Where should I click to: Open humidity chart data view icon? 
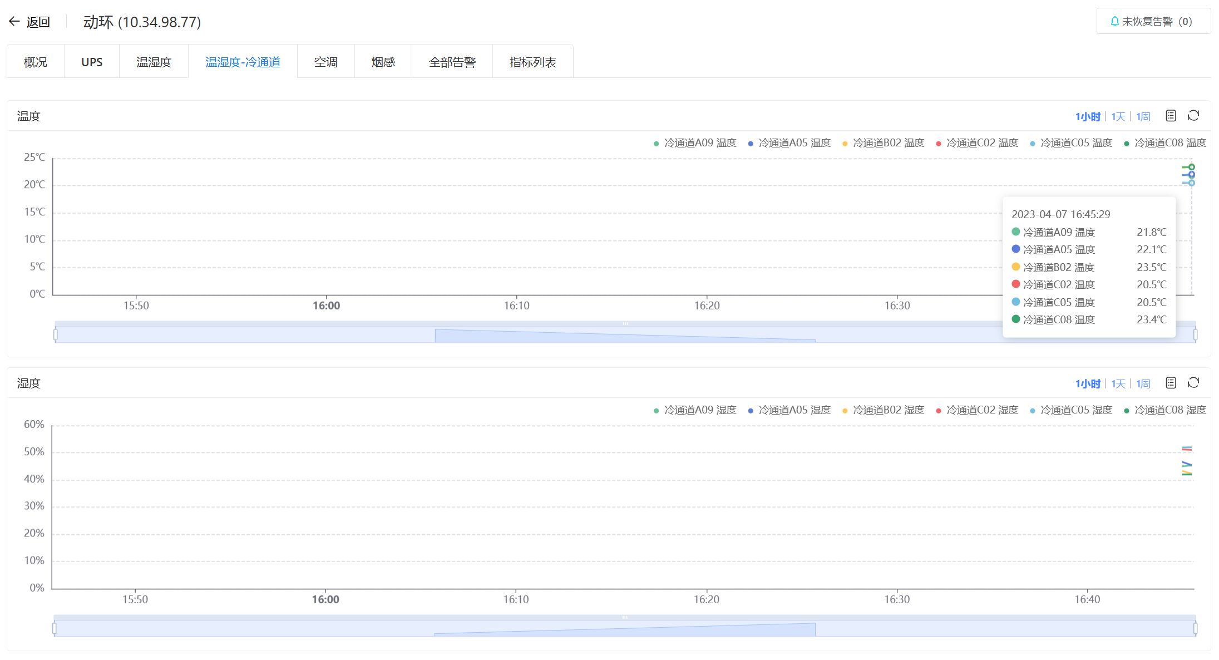tap(1171, 383)
